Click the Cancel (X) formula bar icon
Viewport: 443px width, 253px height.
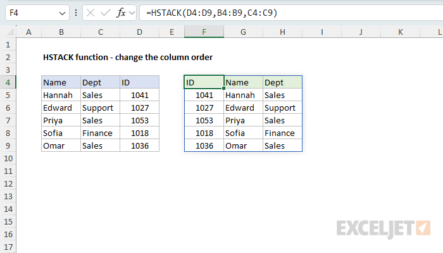pyautogui.click(x=90, y=13)
